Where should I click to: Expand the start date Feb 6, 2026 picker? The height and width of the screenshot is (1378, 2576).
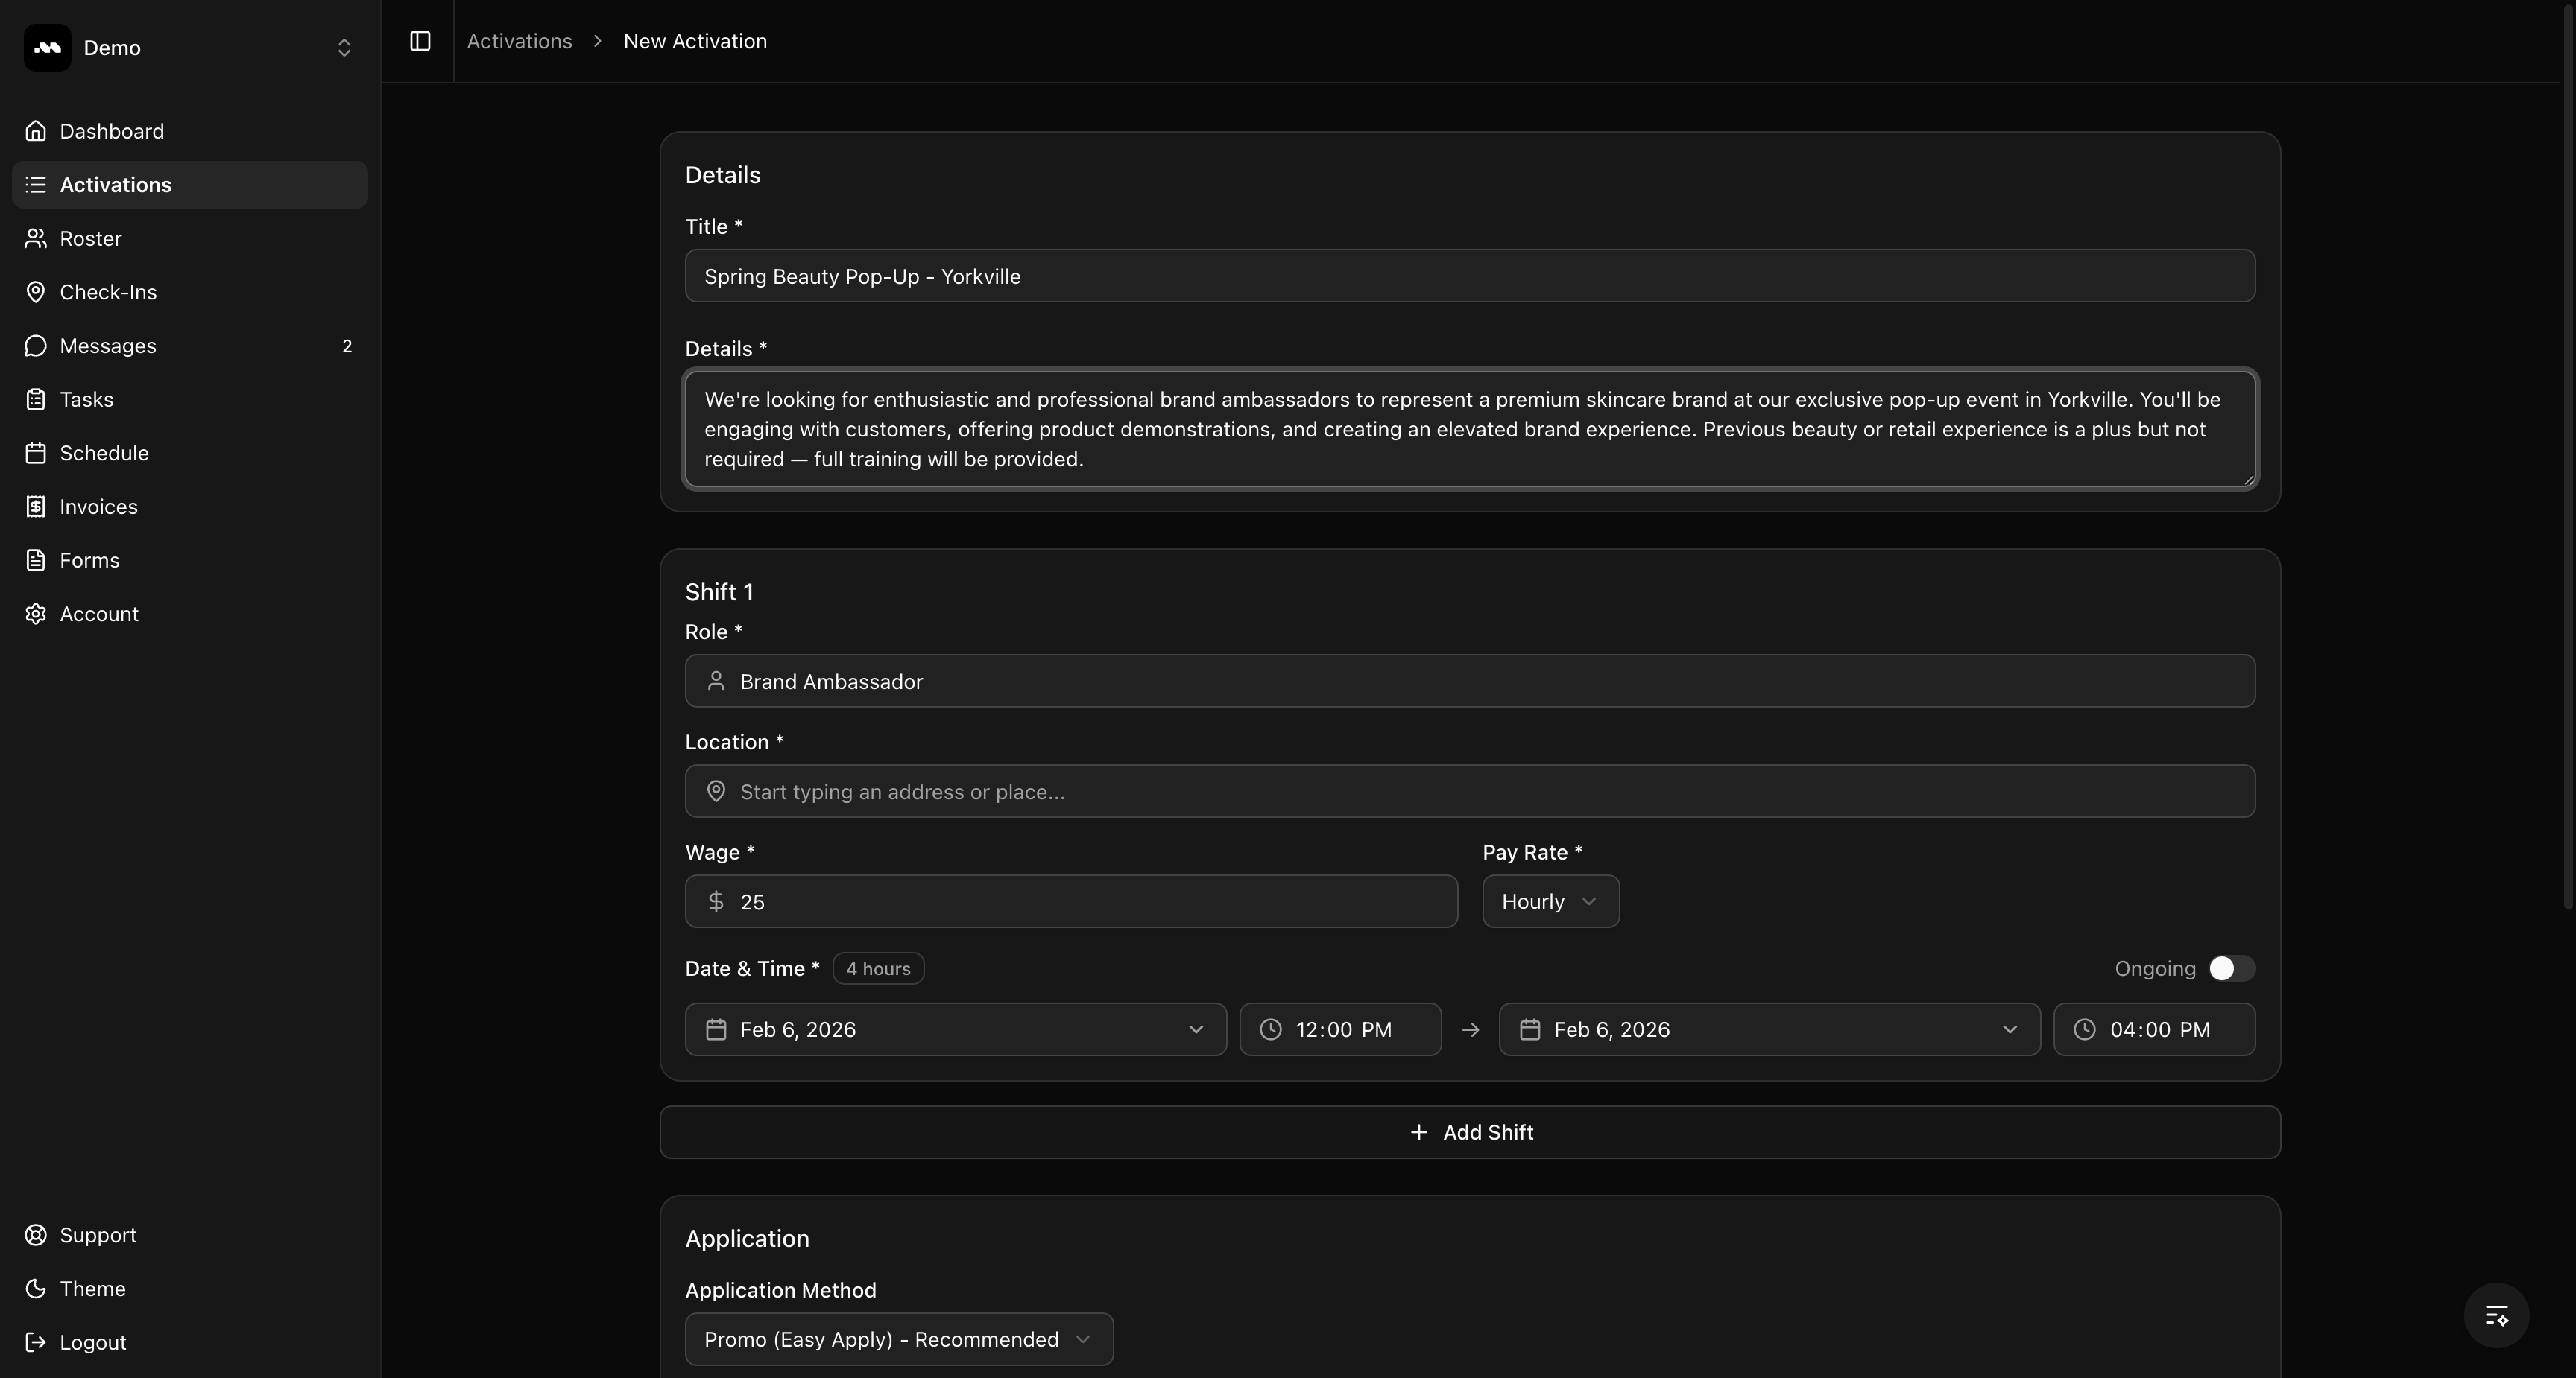click(x=955, y=1029)
